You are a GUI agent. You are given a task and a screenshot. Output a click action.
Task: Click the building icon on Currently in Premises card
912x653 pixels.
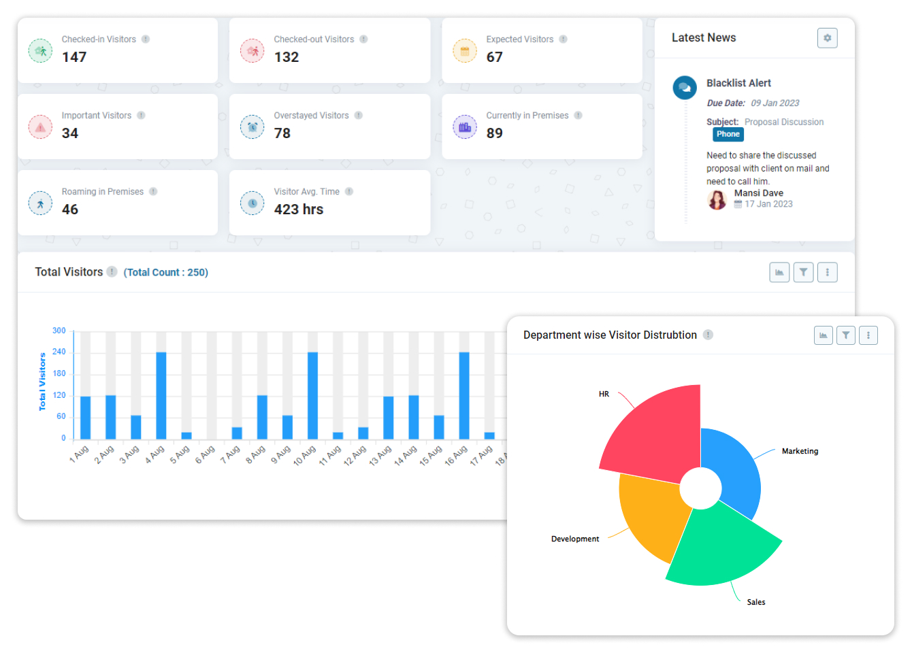tap(465, 127)
